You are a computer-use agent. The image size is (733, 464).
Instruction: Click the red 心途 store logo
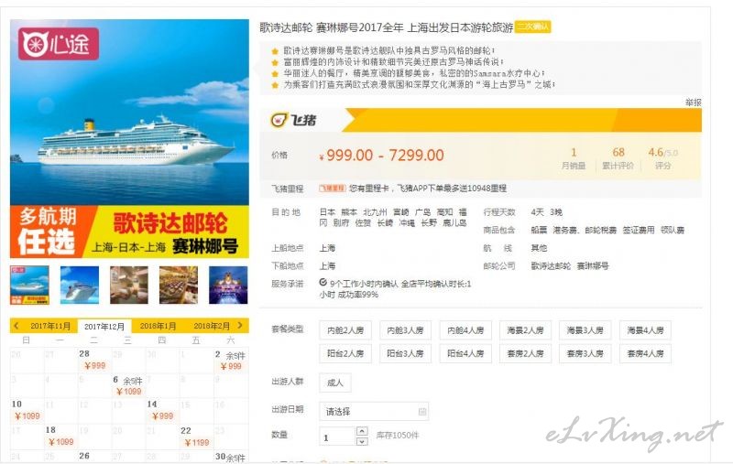point(59,44)
